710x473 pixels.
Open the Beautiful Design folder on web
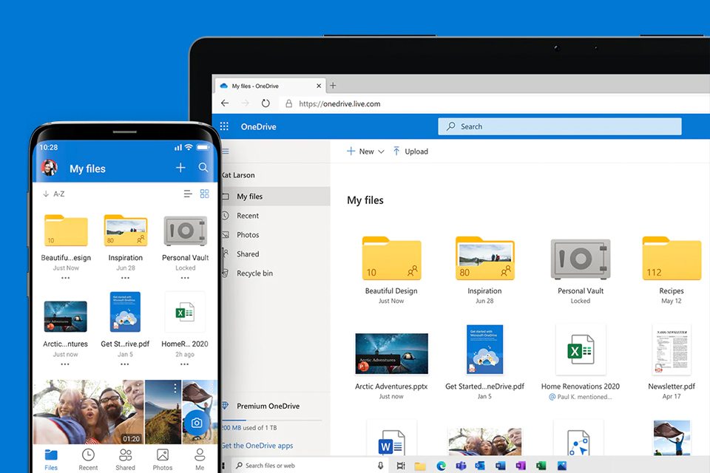click(x=392, y=258)
